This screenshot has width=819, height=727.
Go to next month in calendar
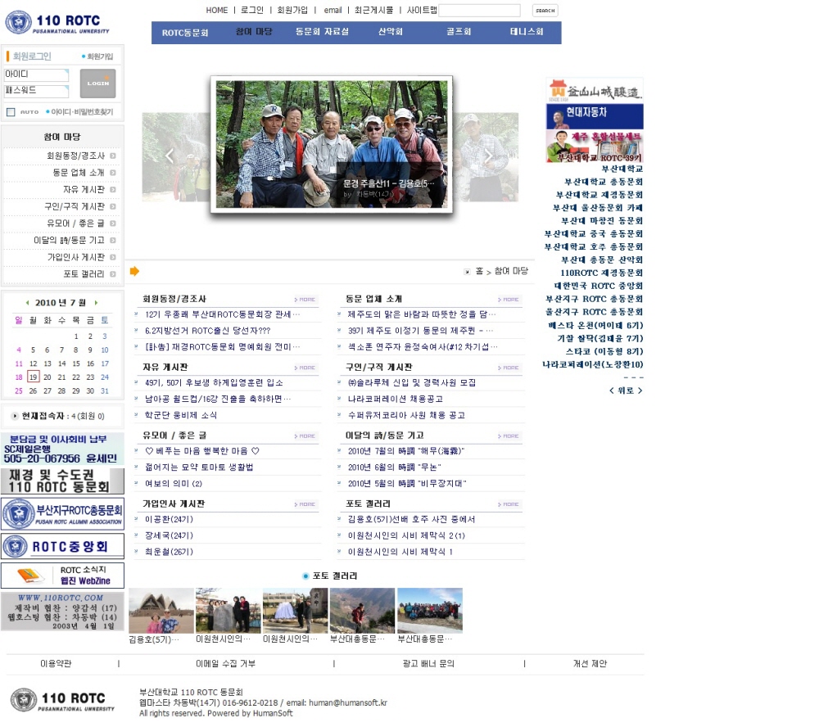pos(96,303)
